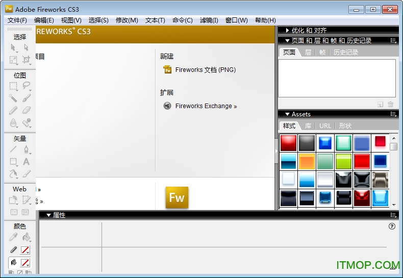
Task: Select the Paint Bucket tool
Action: [x=26, y=237]
